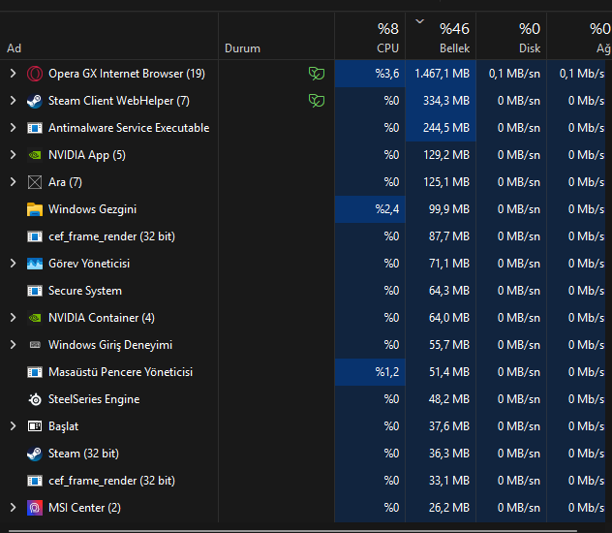
Task: Click the 71,1 MB memory value
Action: click(449, 264)
